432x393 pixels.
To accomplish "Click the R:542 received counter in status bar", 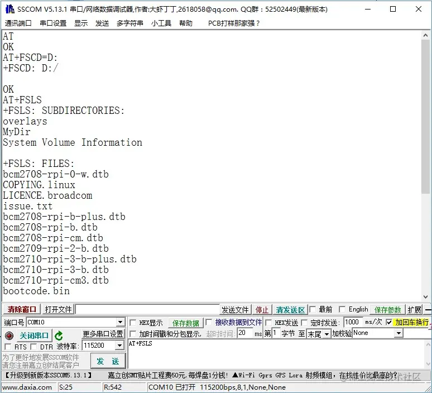I will (x=113, y=387).
